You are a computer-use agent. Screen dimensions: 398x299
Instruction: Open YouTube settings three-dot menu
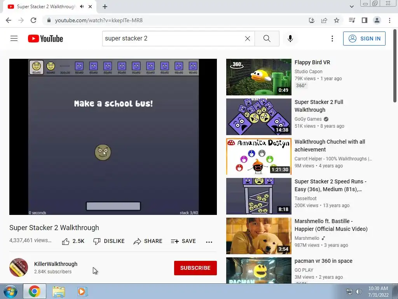pos(332,39)
